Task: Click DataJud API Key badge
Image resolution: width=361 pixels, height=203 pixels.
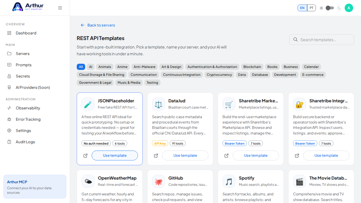Action: point(160,144)
